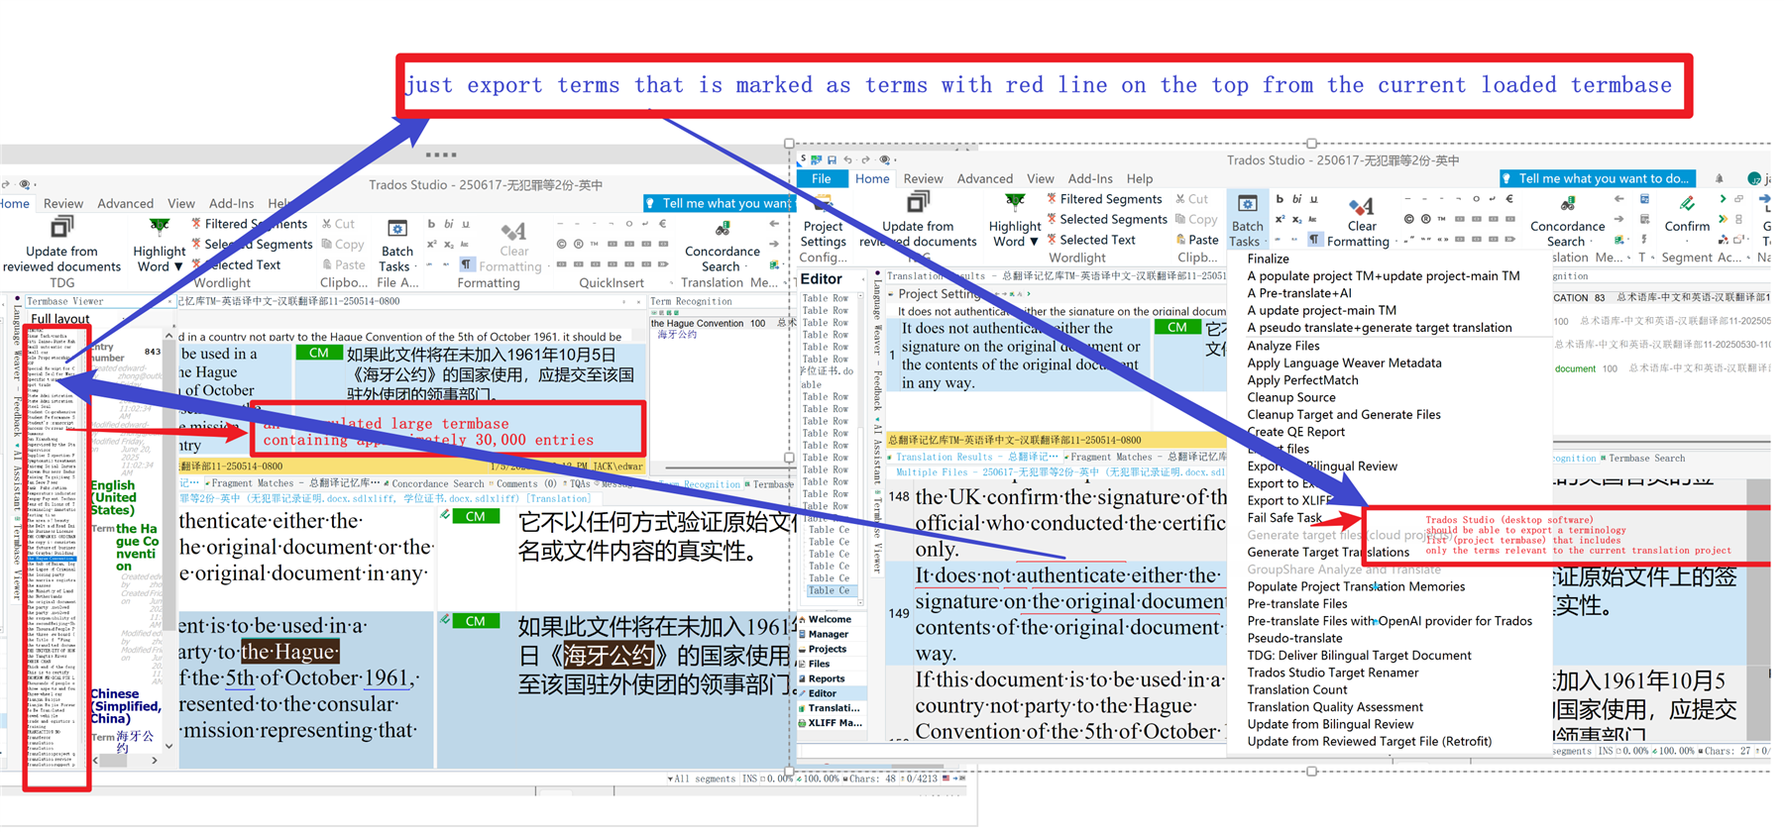This screenshot has width=1784, height=832.
Task: Switch to Add-Ins tab in right window
Action: (x=1090, y=178)
